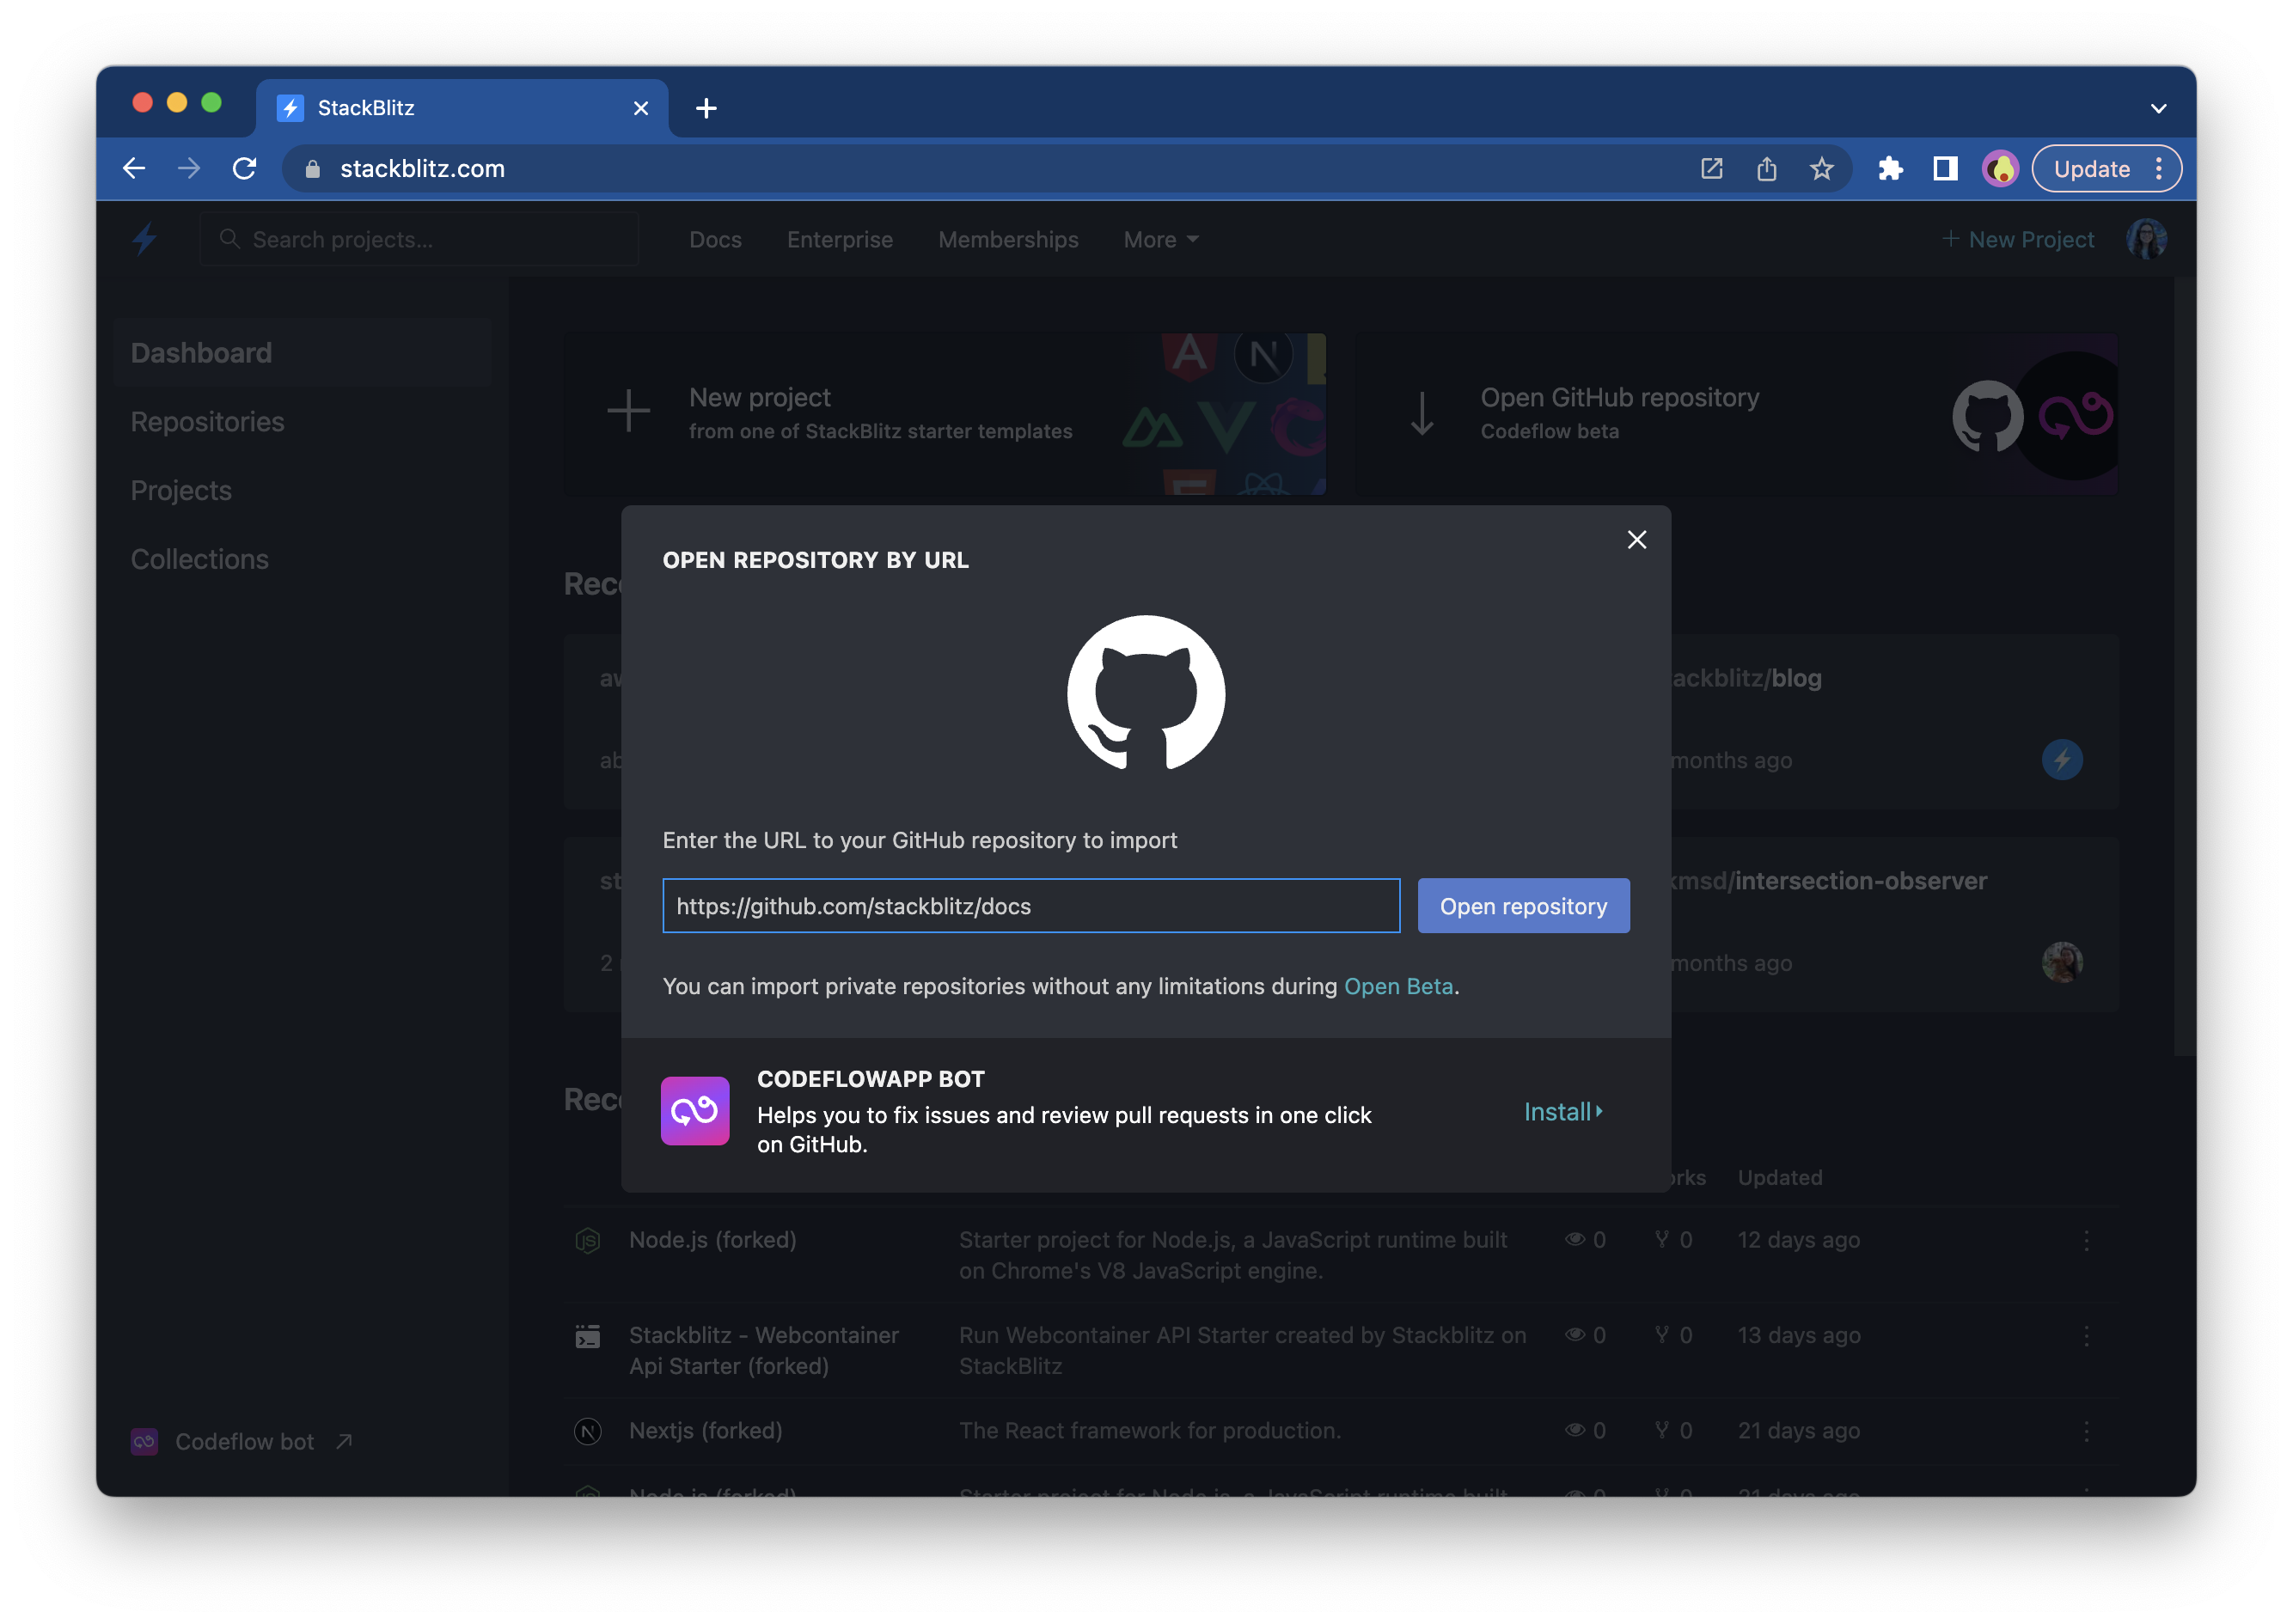Viewport: 2293px width, 1624px height.
Task: Open the Codeflow bot from the sidebar
Action: [244, 1441]
